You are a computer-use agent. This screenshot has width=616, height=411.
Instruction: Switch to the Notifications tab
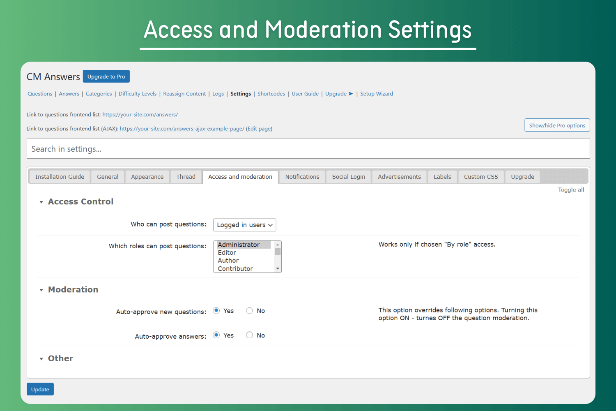pos(302,177)
